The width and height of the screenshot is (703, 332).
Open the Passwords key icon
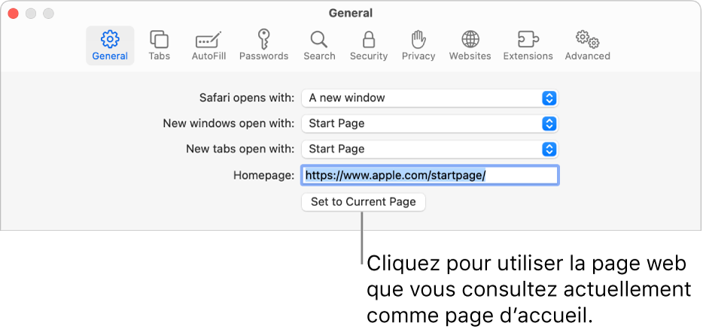[263, 39]
